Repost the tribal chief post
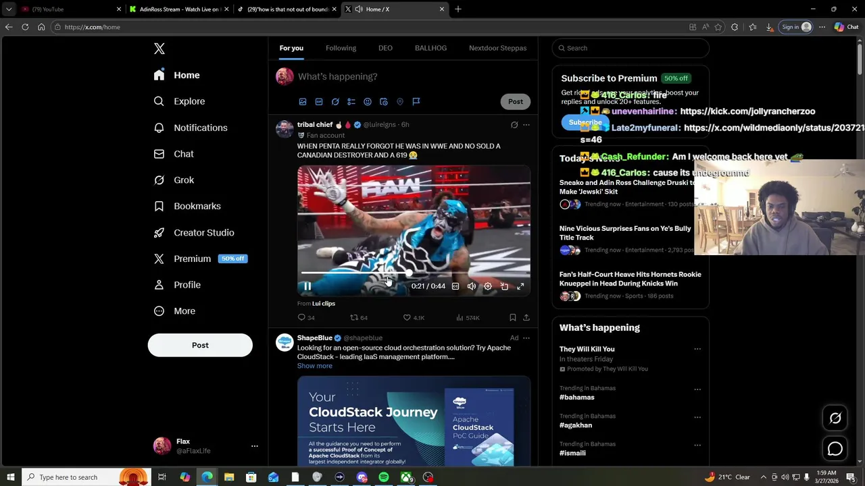 (x=359, y=317)
